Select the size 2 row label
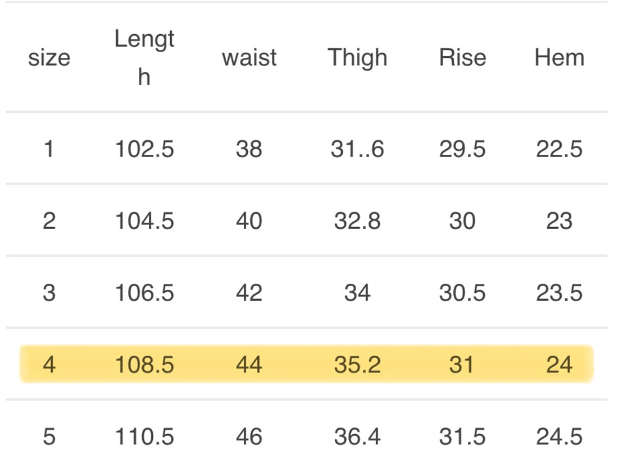Screen dimensions: 632x469 (49, 221)
